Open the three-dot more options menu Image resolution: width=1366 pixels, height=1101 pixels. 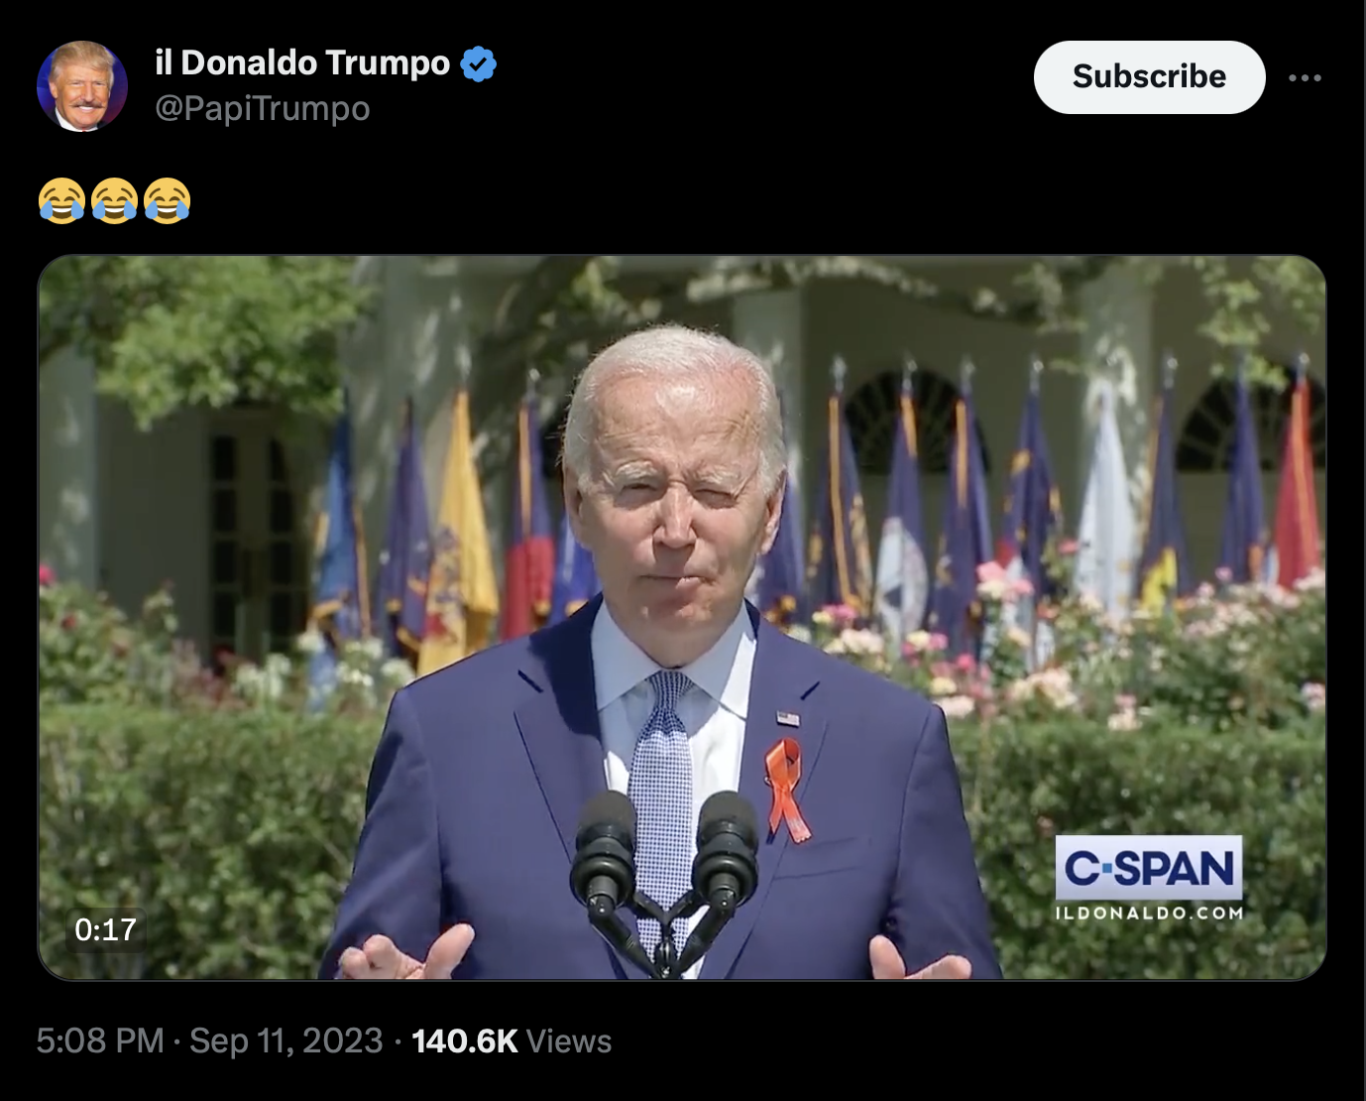click(1305, 77)
